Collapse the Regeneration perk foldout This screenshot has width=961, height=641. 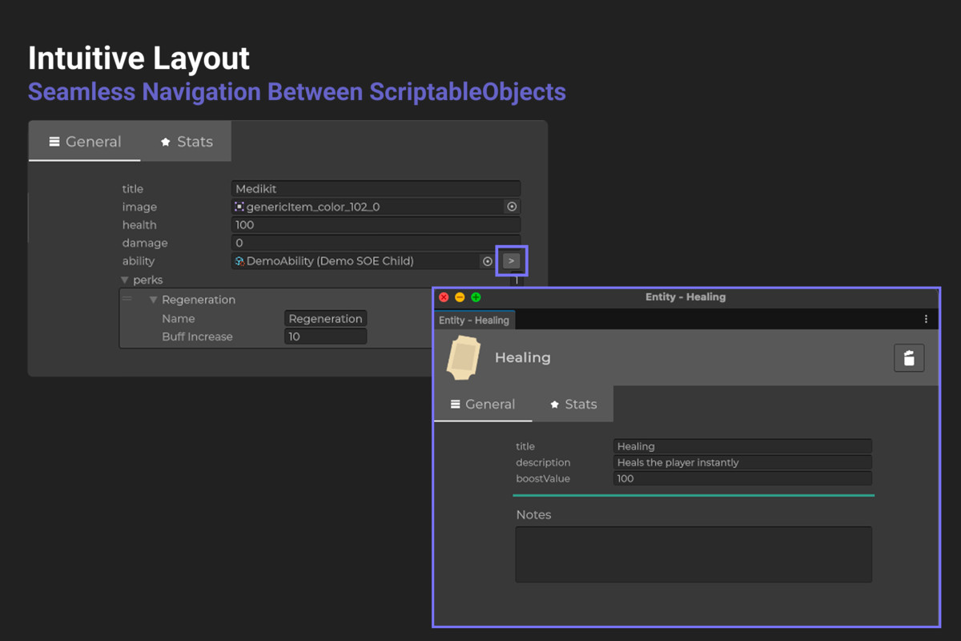[153, 300]
